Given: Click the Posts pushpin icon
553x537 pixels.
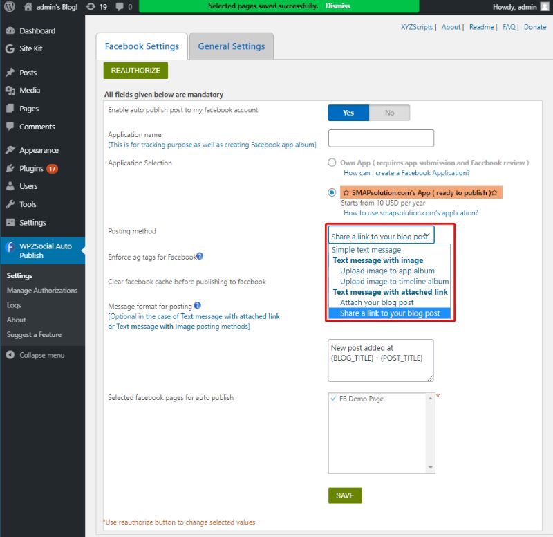Looking at the screenshot, I should tap(10, 73).
